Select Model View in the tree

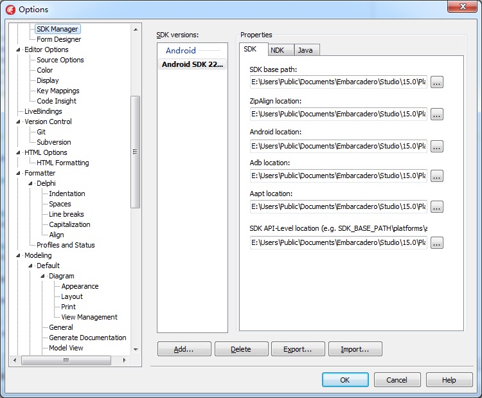tap(66, 348)
